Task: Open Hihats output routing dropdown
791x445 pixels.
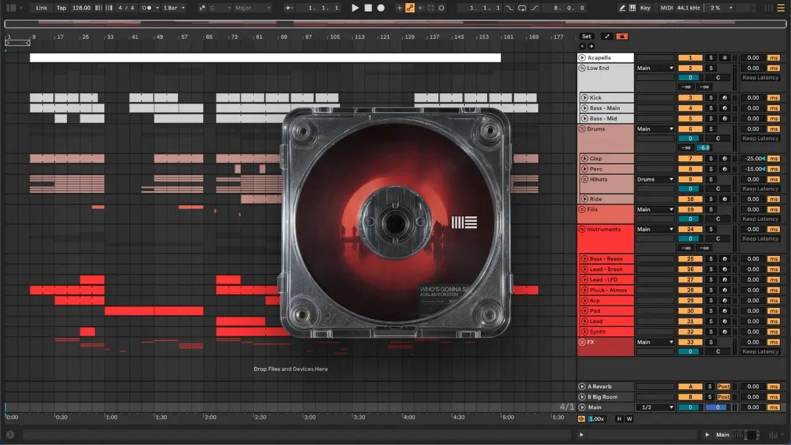Action: [654, 179]
